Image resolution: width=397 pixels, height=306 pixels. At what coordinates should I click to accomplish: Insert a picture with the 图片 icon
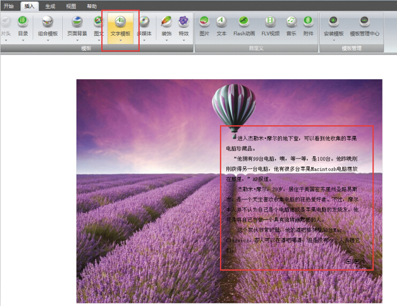pyautogui.click(x=204, y=22)
